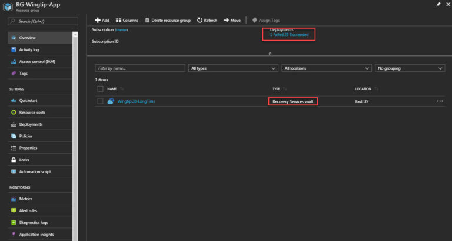The width and height of the screenshot is (452, 241).
Task: Collapse the essentials panel with double chevron
Action: click(x=270, y=54)
